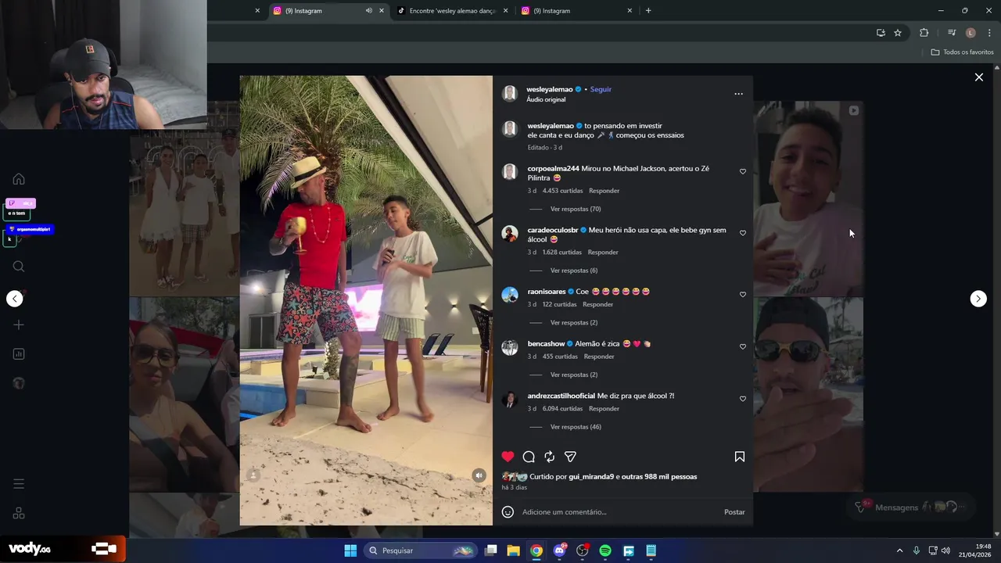Reply to andrezcastilhooficial's comment

coord(605,409)
